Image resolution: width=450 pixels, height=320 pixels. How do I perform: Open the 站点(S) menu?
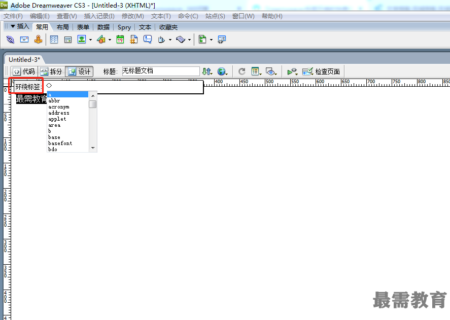click(x=215, y=16)
